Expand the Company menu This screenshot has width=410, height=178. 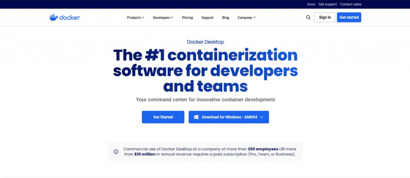[247, 18]
